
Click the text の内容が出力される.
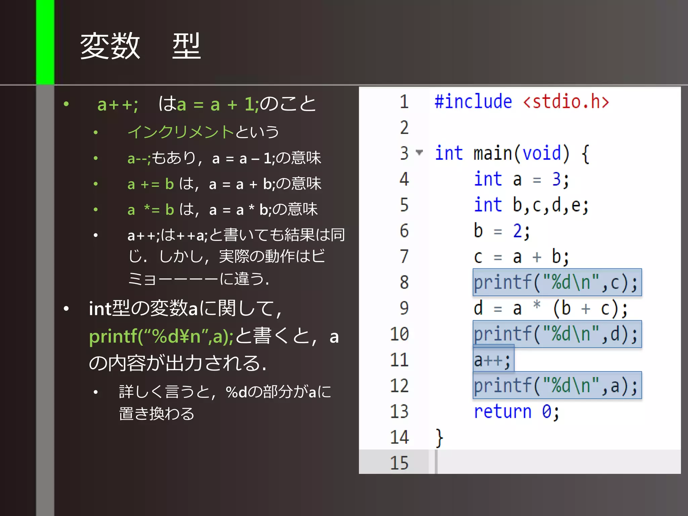click(x=178, y=363)
